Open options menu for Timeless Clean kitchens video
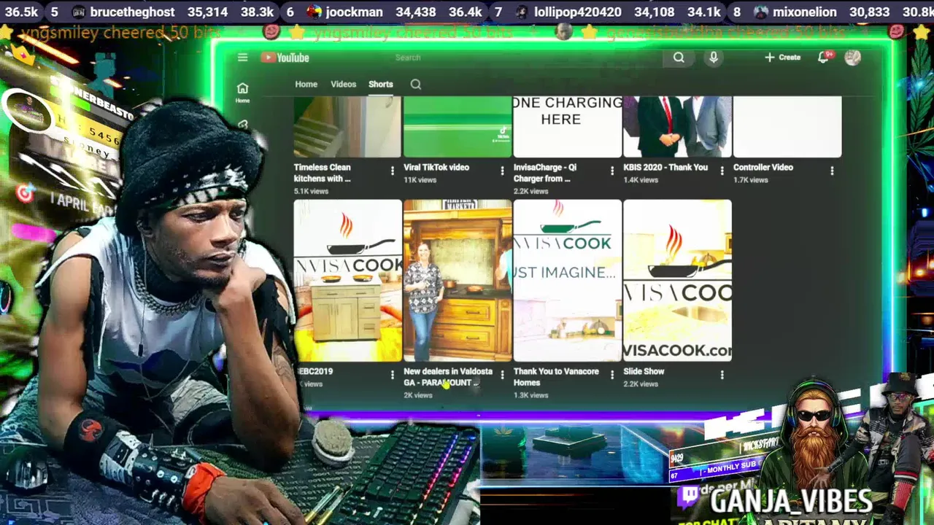Screen dimensions: 934x525 coord(392,171)
